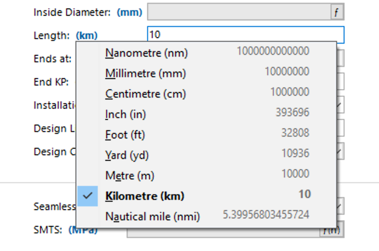
Task: Click the f(n) button in SMTS row
Action: 332,231
